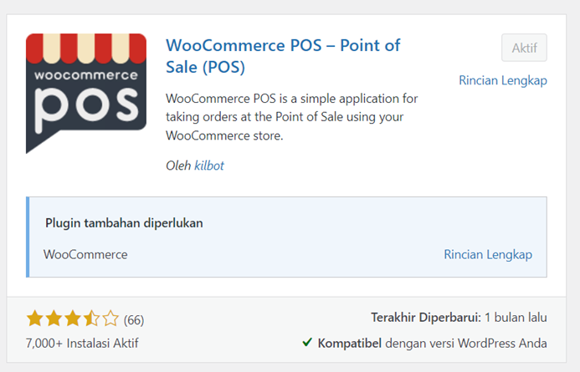The image size is (580, 372).
Task: Visit author kilbot's link
Action: point(209,166)
